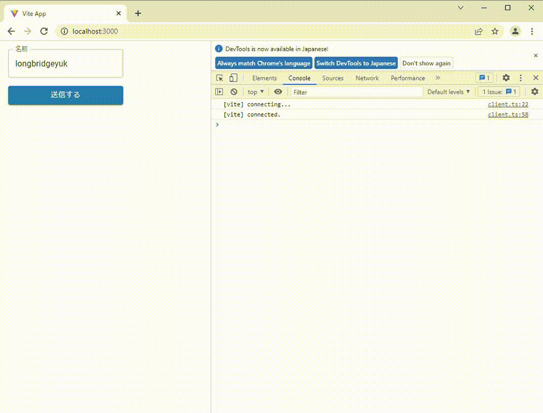This screenshot has height=413, width=543.
Task: Dismiss the DevTools language notification
Action: (535, 56)
